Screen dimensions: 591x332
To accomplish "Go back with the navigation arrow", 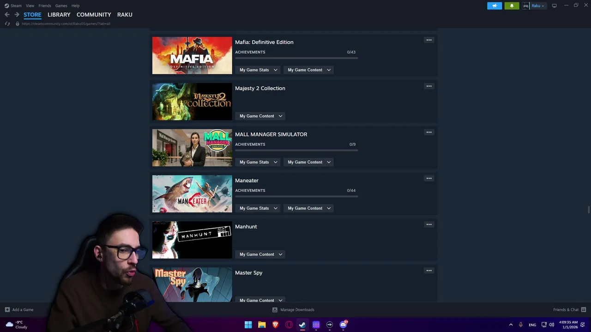I will point(7,15).
